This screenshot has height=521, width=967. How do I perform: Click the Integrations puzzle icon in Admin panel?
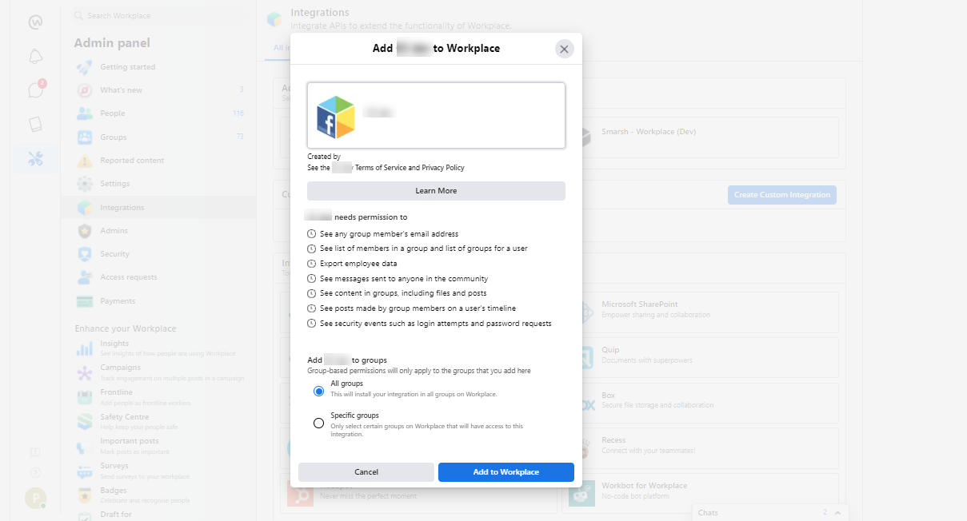tap(85, 207)
